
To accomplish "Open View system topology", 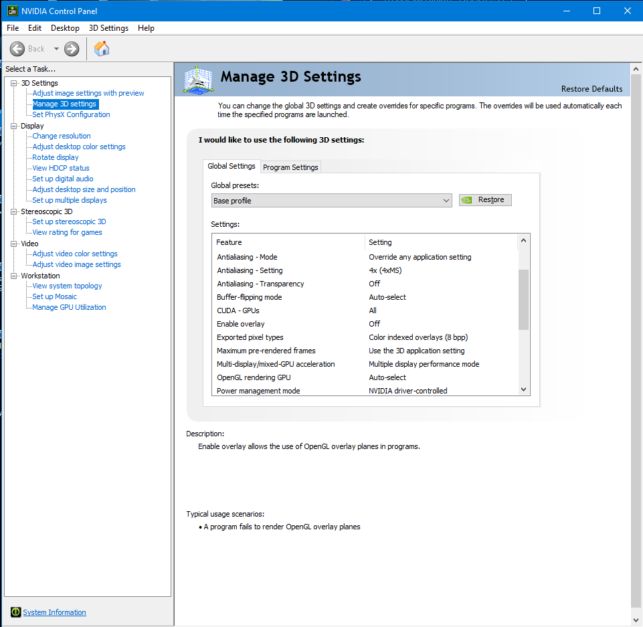I will pos(68,286).
